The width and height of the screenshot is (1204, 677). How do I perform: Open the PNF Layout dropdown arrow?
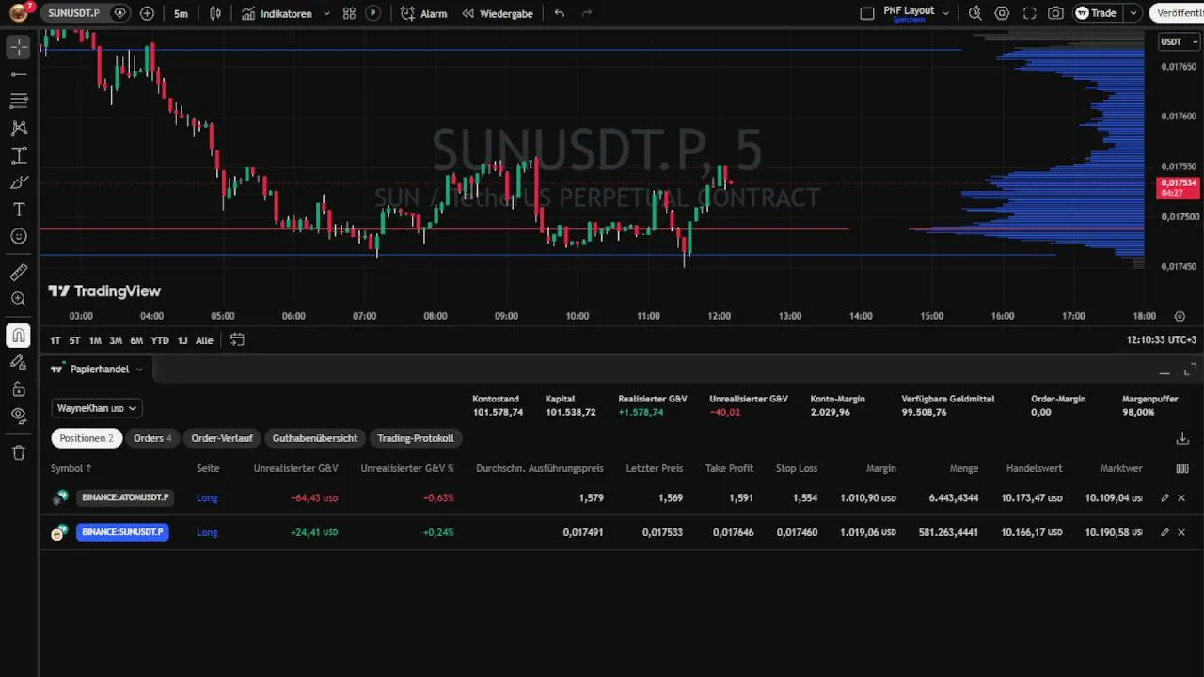pyautogui.click(x=945, y=13)
